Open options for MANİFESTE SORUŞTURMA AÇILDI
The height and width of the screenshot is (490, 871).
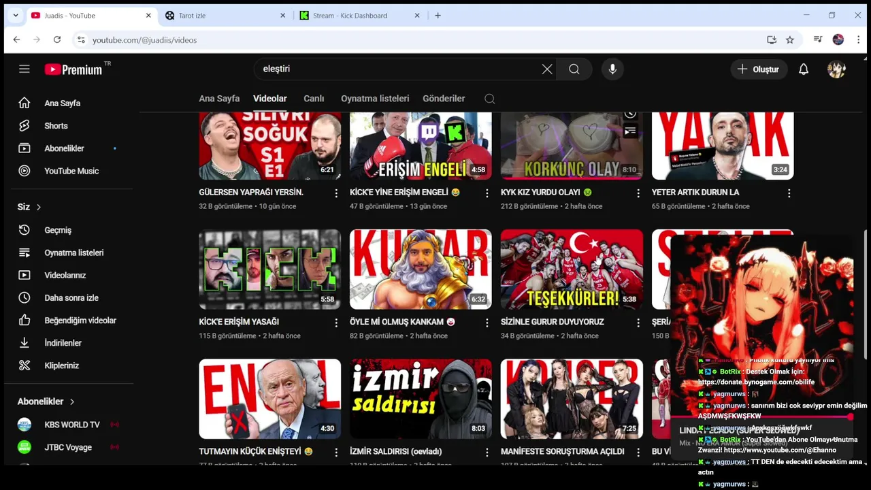click(x=638, y=452)
